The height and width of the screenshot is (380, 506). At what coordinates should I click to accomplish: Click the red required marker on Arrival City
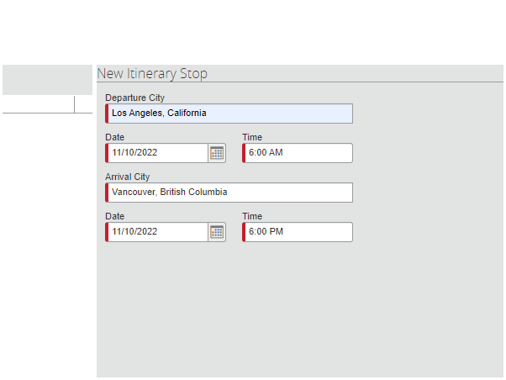coord(107,193)
